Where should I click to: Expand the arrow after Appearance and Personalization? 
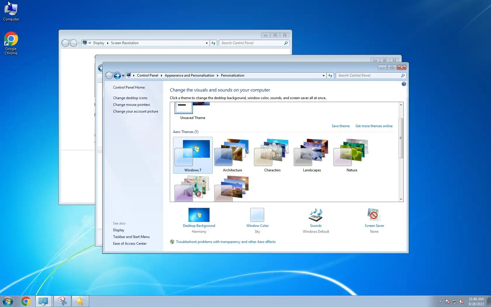(x=217, y=75)
